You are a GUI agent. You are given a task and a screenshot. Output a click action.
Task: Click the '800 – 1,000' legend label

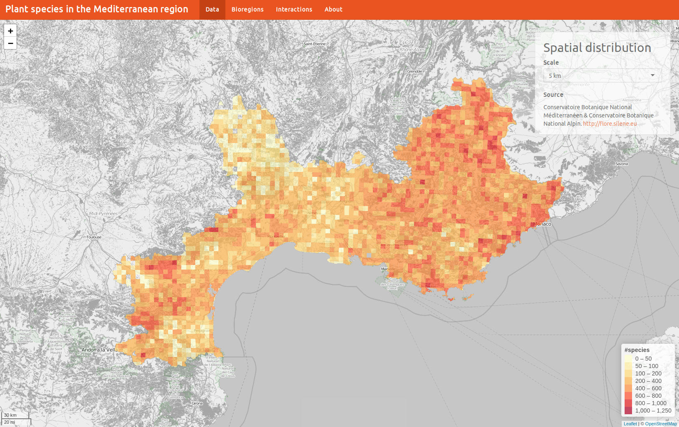pyautogui.click(x=651, y=403)
